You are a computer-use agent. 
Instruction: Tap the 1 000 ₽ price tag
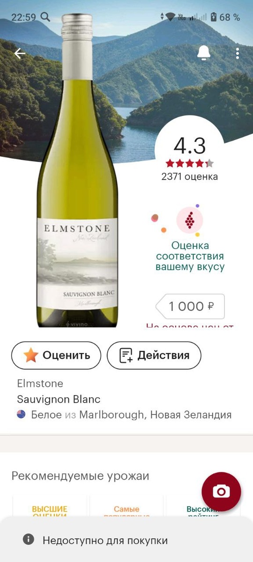click(190, 307)
